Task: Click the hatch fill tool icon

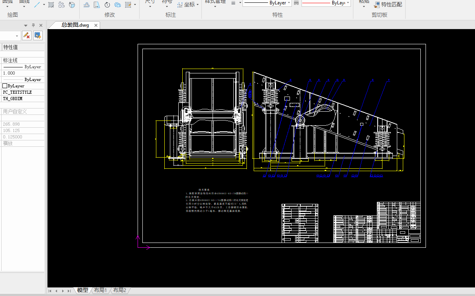Action: (51, 5)
